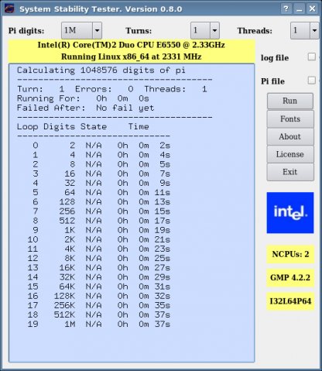Click loop 2 row with 8 digits
This screenshot has width=322, height=371.
101,164
